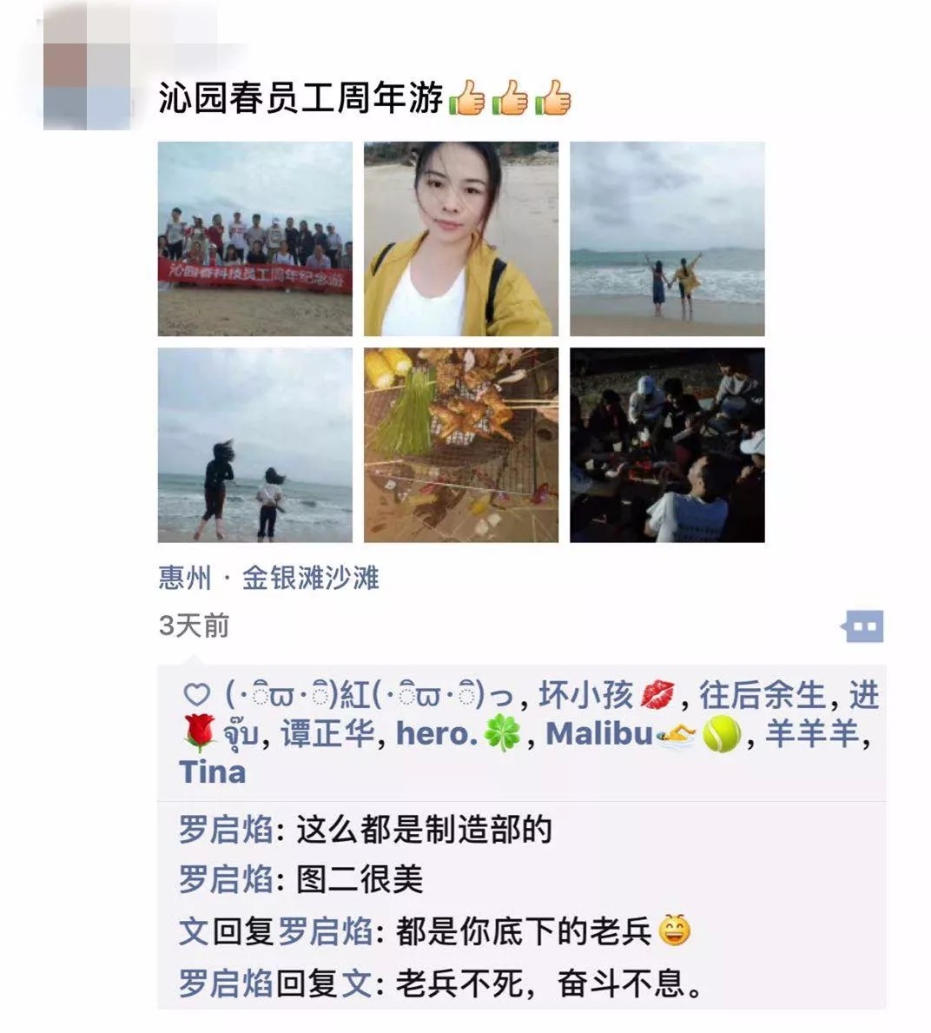Open liker profile hero.
This screenshot has width=931, height=1033.
click(x=459, y=733)
